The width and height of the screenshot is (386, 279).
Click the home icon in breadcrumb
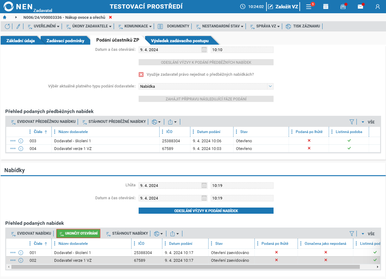point(5,17)
